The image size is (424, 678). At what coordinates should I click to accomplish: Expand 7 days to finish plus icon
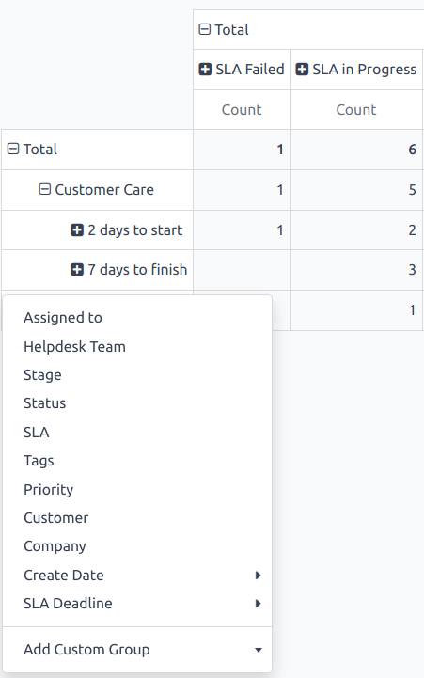77,270
